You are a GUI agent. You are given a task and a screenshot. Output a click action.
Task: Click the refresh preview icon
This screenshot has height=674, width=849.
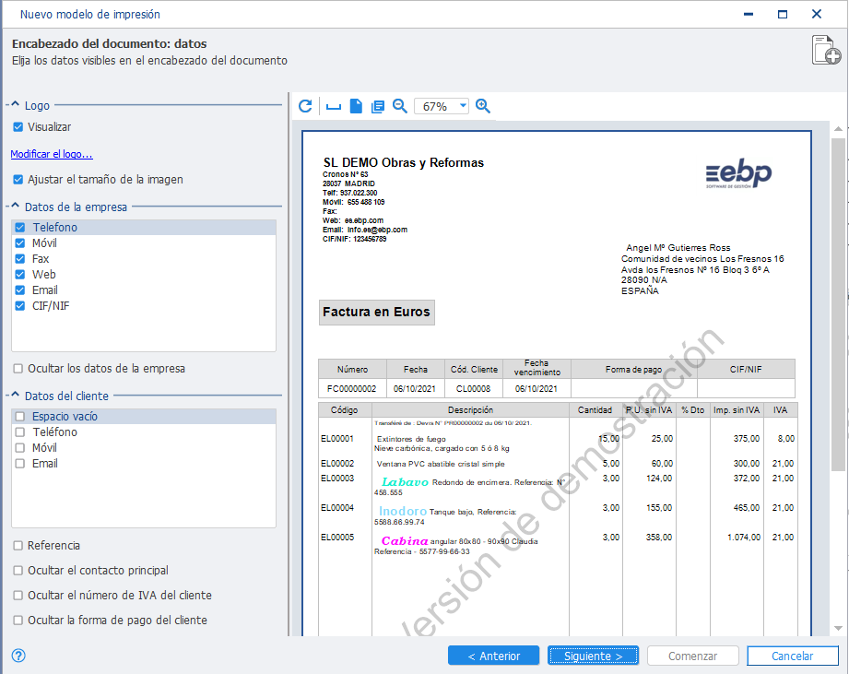point(305,106)
